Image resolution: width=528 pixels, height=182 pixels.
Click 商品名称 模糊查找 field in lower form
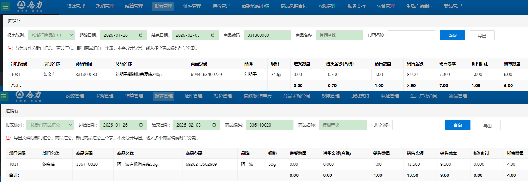(342, 125)
